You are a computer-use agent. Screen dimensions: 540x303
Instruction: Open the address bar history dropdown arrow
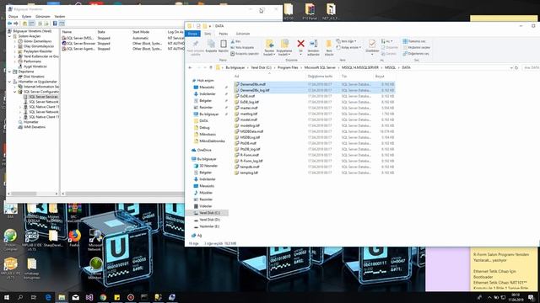511,67
